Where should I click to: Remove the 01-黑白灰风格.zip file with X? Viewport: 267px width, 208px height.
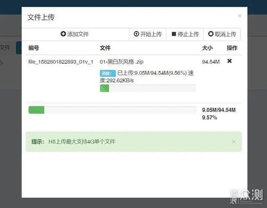230,61
